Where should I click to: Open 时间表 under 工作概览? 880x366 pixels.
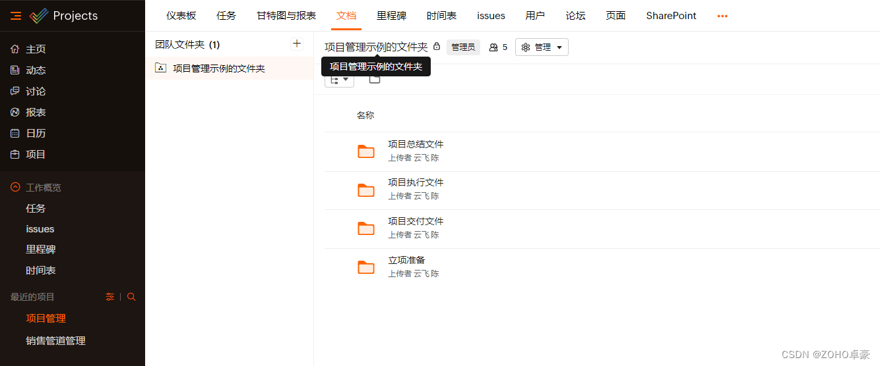coord(41,271)
